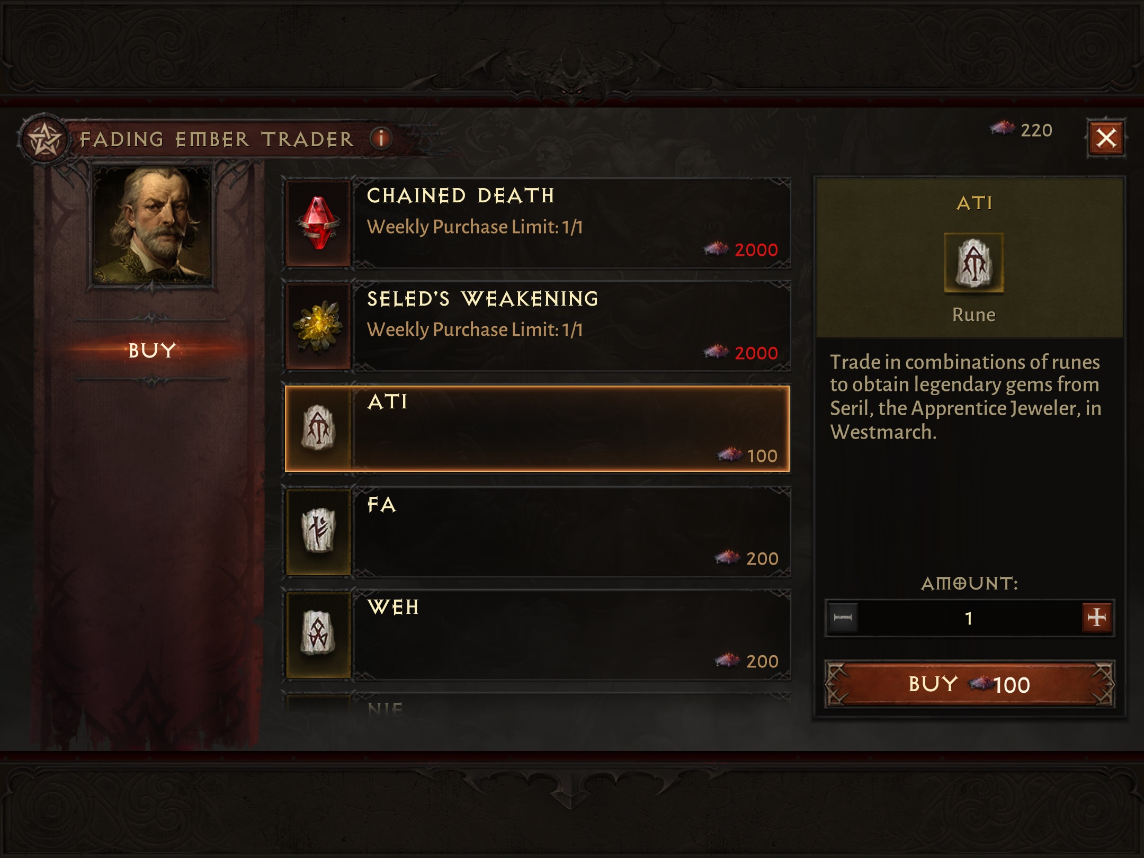This screenshot has height=858, width=1144.
Task: Click the FA rune stone icon
Action: [318, 532]
